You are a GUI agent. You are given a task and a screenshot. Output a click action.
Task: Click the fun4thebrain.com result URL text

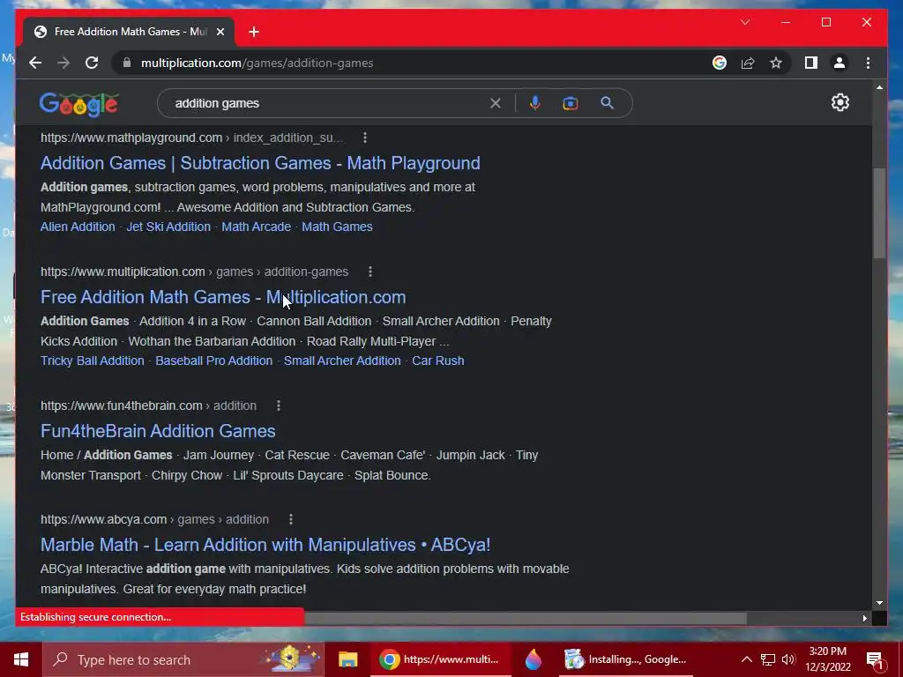pyautogui.click(x=148, y=405)
